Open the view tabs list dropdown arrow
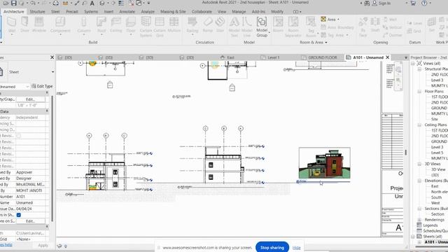Viewport: 448px width, 252px height. (406, 57)
